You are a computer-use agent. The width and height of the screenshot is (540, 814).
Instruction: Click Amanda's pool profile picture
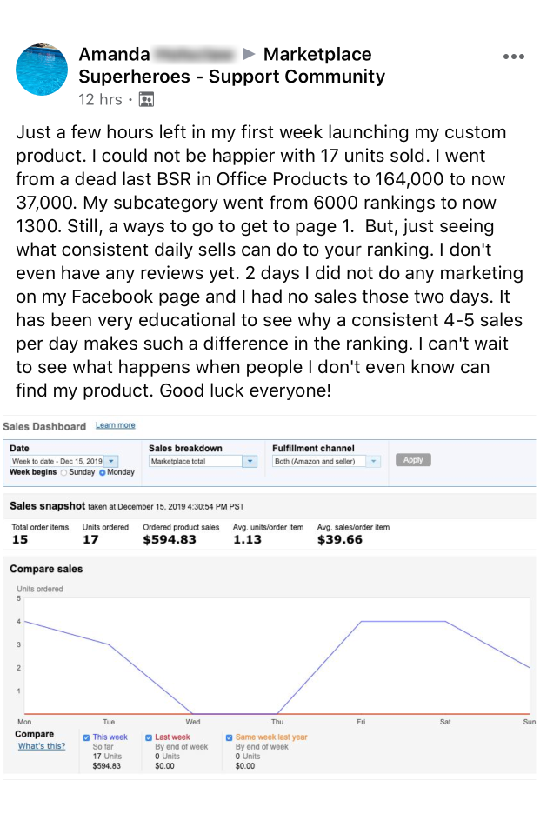point(42,69)
